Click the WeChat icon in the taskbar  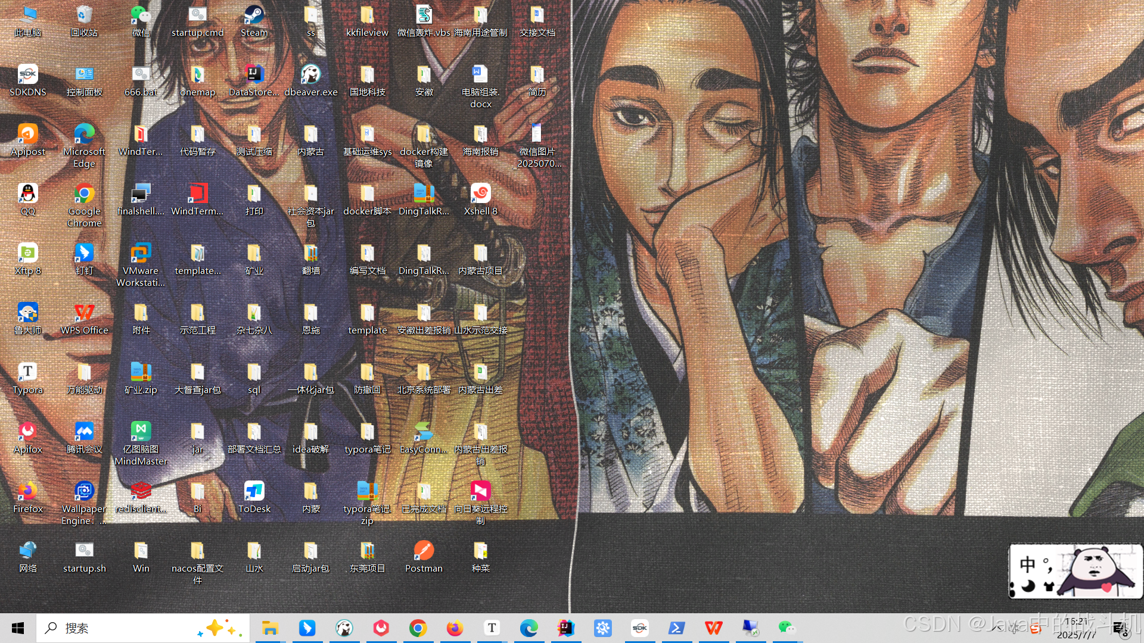click(786, 628)
